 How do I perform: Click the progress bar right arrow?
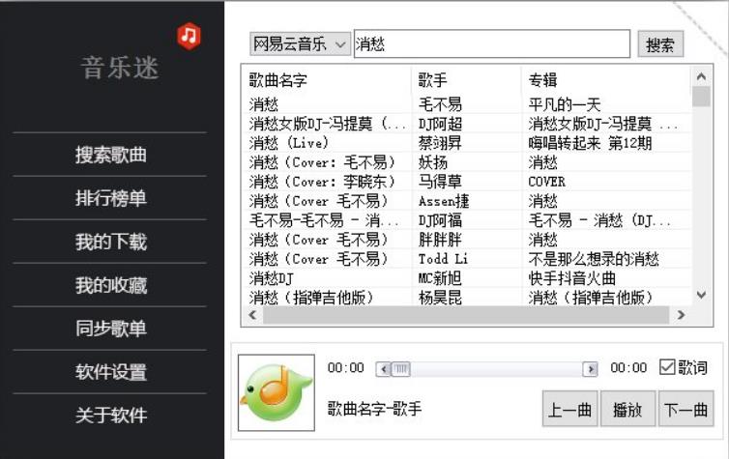pos(591,369)
